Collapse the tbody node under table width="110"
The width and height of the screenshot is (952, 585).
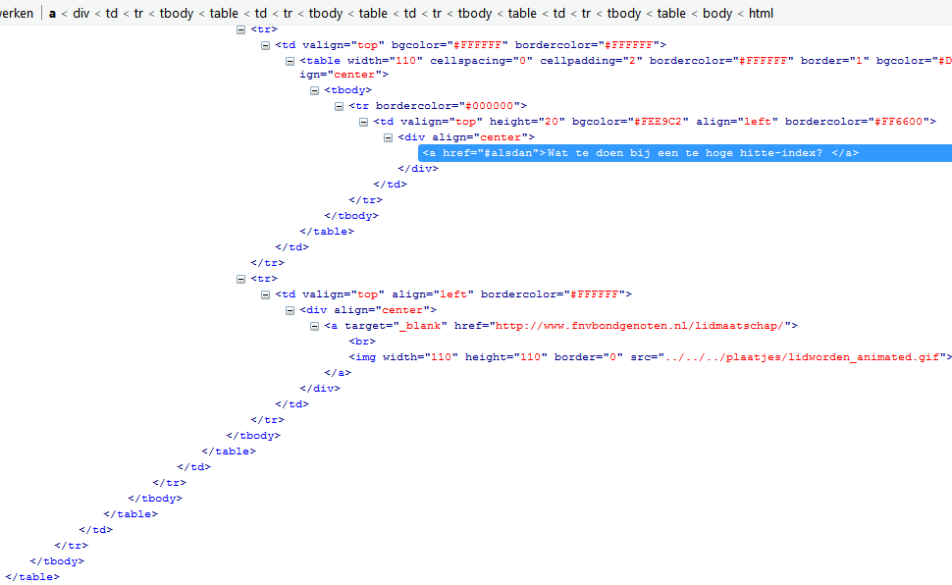(314, 90)
